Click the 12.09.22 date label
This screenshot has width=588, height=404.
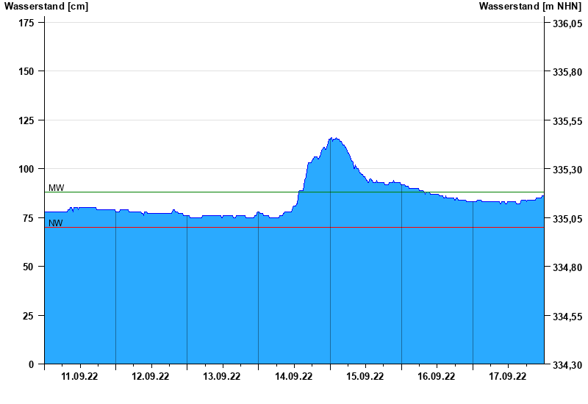[x=151, y=376]
